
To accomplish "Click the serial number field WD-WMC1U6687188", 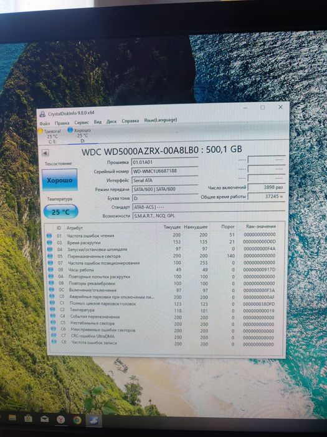I will click(x=164, y=171).
